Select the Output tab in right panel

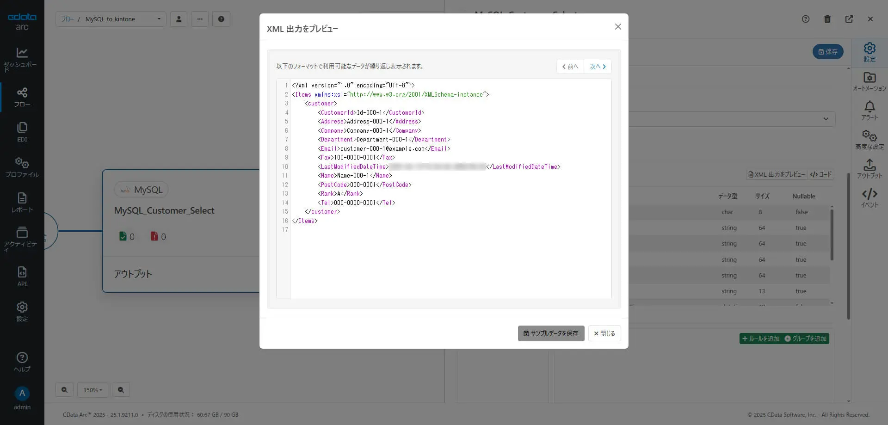click(x=869, y=168)
